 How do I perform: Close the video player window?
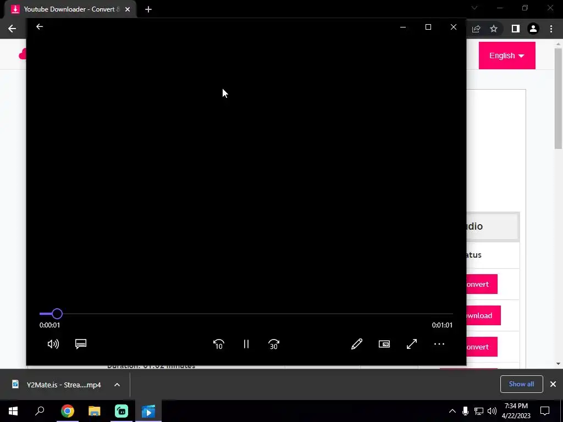(x=454, y=27)
